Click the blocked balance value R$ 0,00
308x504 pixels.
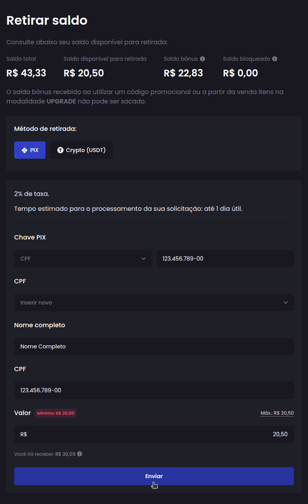coord(240,73)
